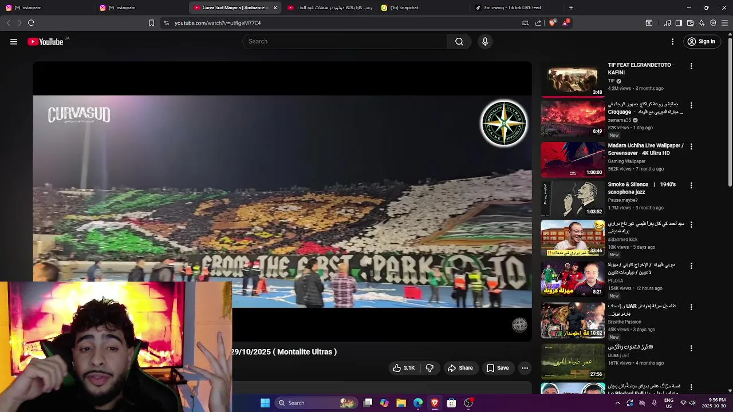Open options for sidahmed kick video
Viewport: 733px width, 412px height.
tap(691, 224)
